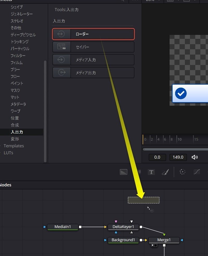Add a Color Curves node from toolbar

[x=197, y=172]
